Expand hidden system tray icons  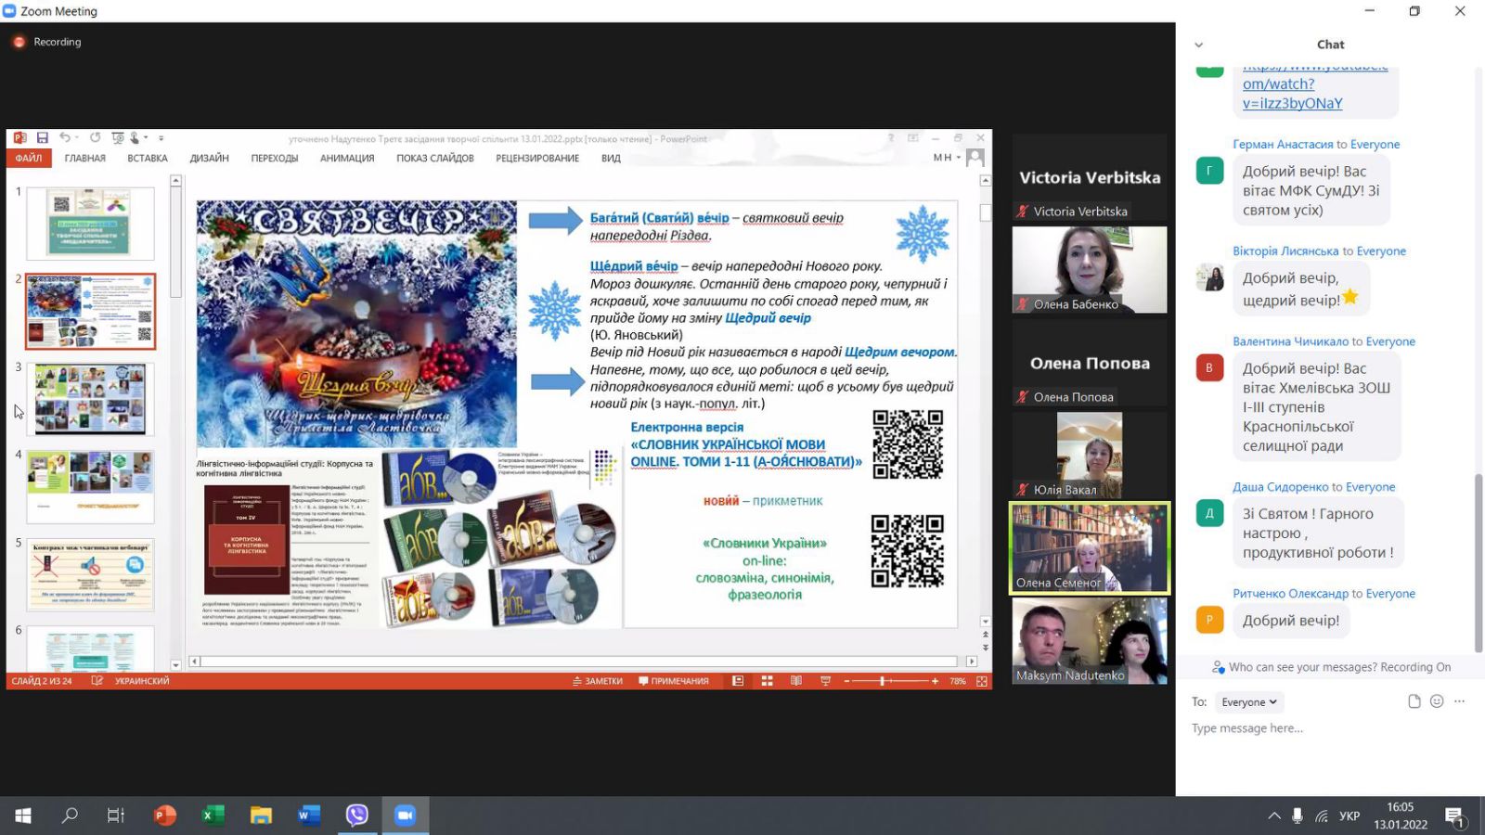click(x=1273, y=816)
